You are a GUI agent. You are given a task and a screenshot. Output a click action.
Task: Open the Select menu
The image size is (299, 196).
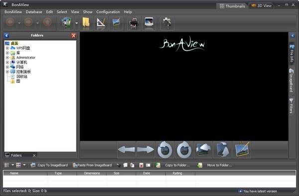62,12
